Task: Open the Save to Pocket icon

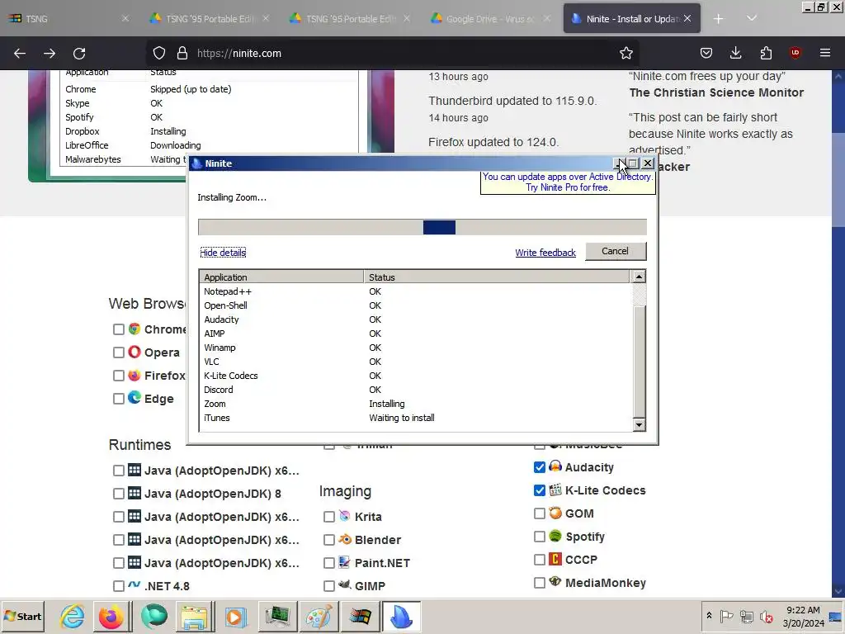Action: click(706, 53)
